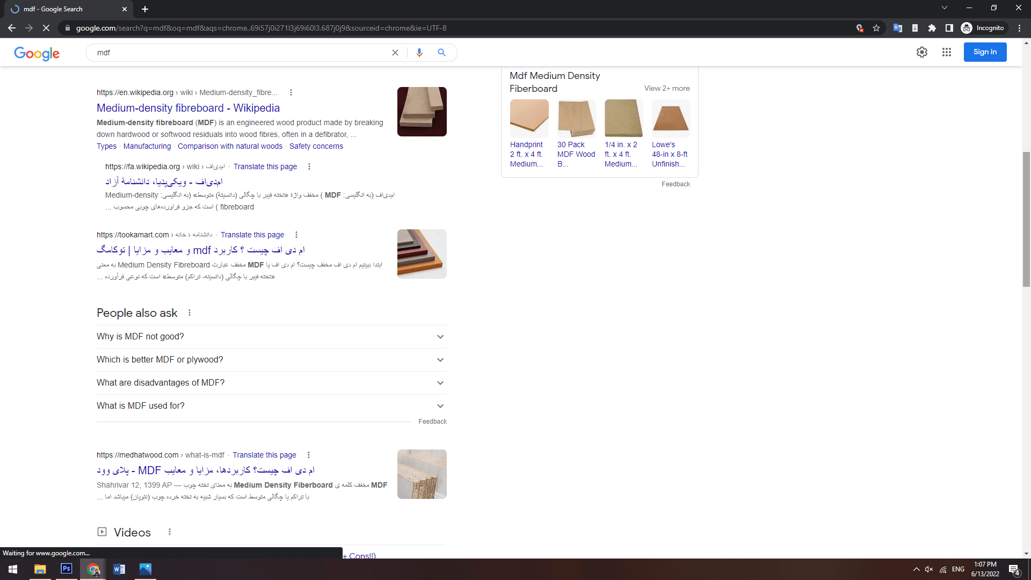
Task: Open File Explorer from taskbar
Action: tap(40, 569)
